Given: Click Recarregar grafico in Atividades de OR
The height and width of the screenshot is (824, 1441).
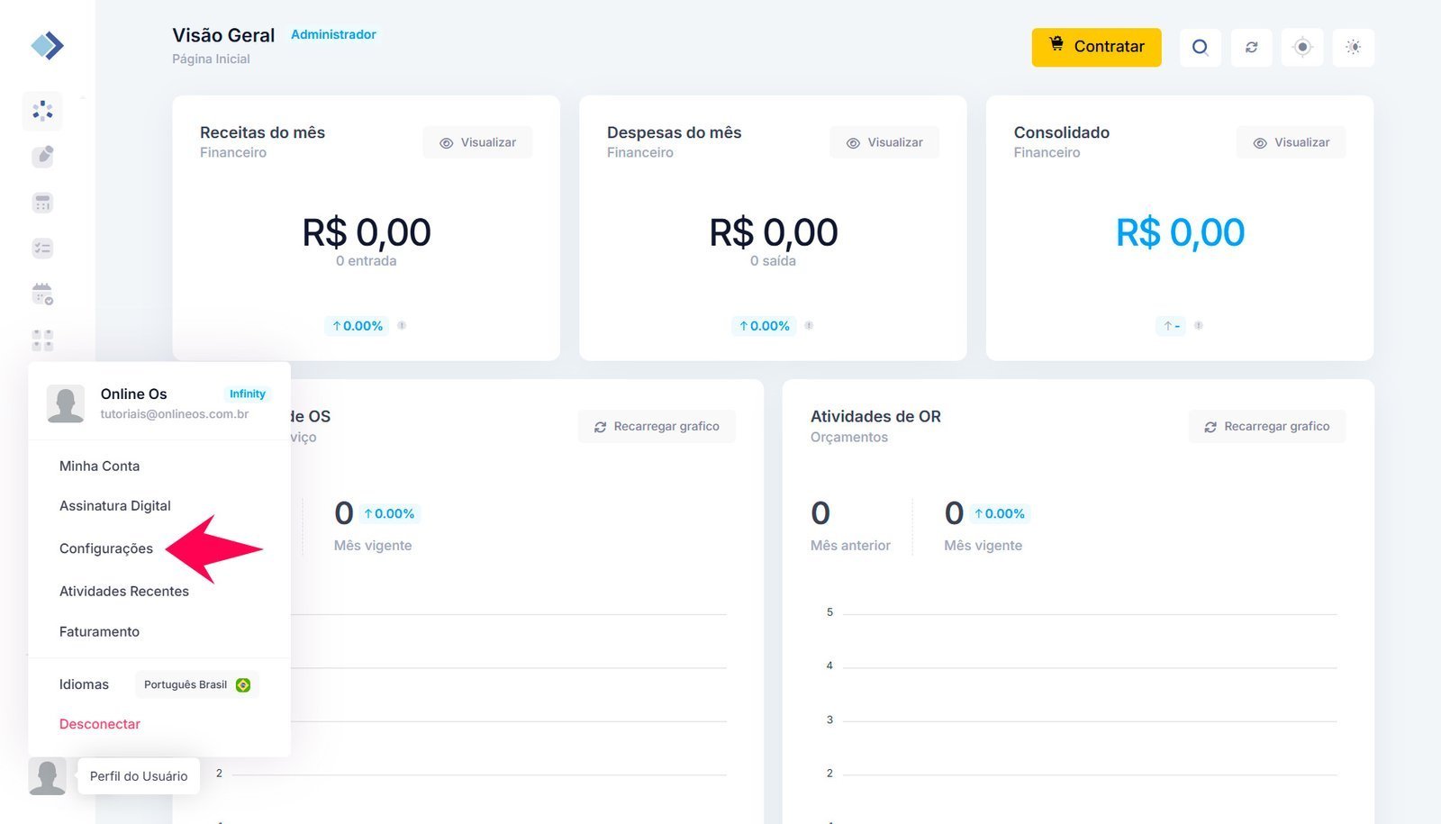Looking at the screenshot, I should coord(1266,427).
